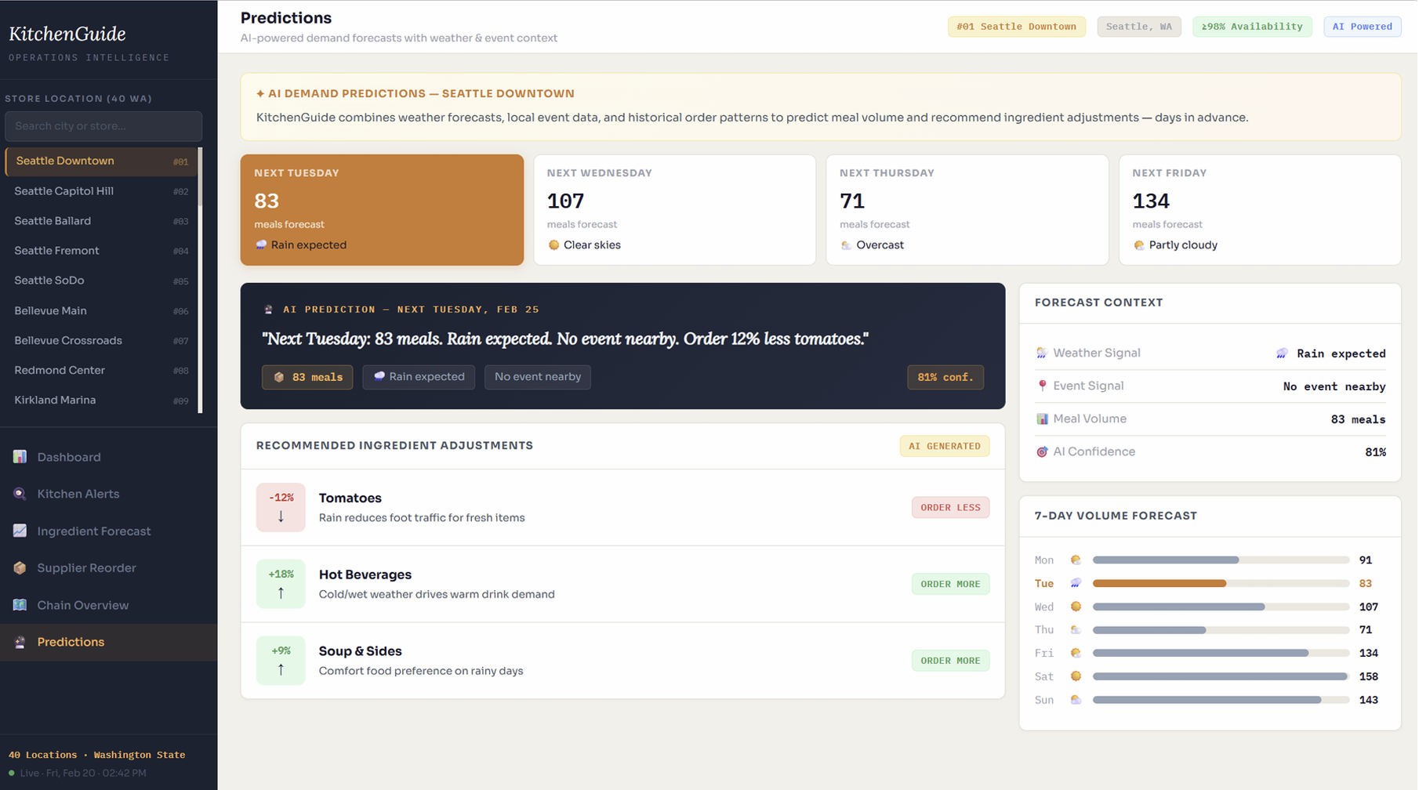1419x790 pixels.
Task: Click the Predictions crystal ball icon
Action: pyautogui.click(x=20, y=642)
